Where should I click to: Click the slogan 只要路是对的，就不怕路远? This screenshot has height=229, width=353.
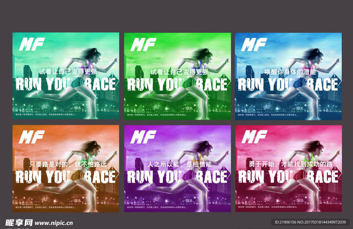coord(65,164)
